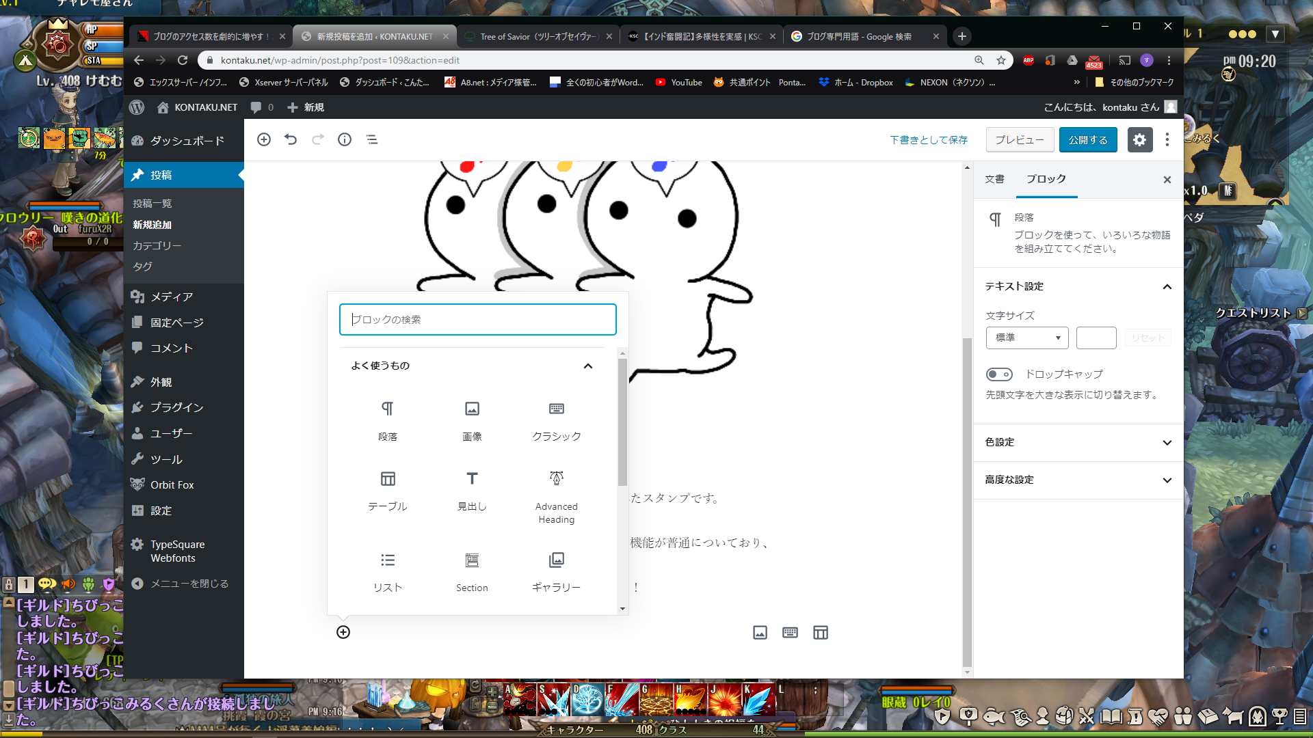The height and width of the screenshot is (738, 1313).
Task: Open block navigation list icon
Action: [x=371, y=139]
